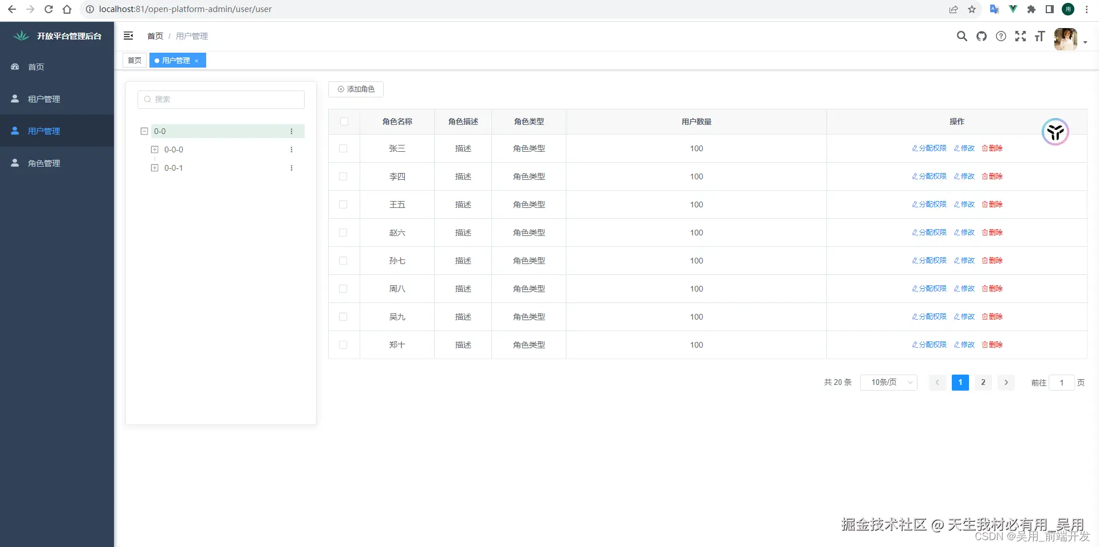
Task: Collapse the sidebar via hamburger icon
Action: pos(128,36)
